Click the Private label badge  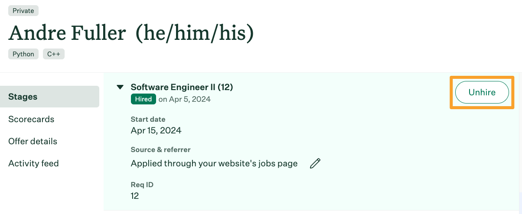pyautogui.click(x=23, y=11)
